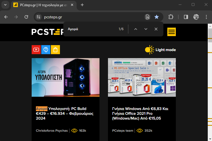This screenshot has height=141, width=212.
Task: Open the tab search dropdown
Action: pos(5,5)
